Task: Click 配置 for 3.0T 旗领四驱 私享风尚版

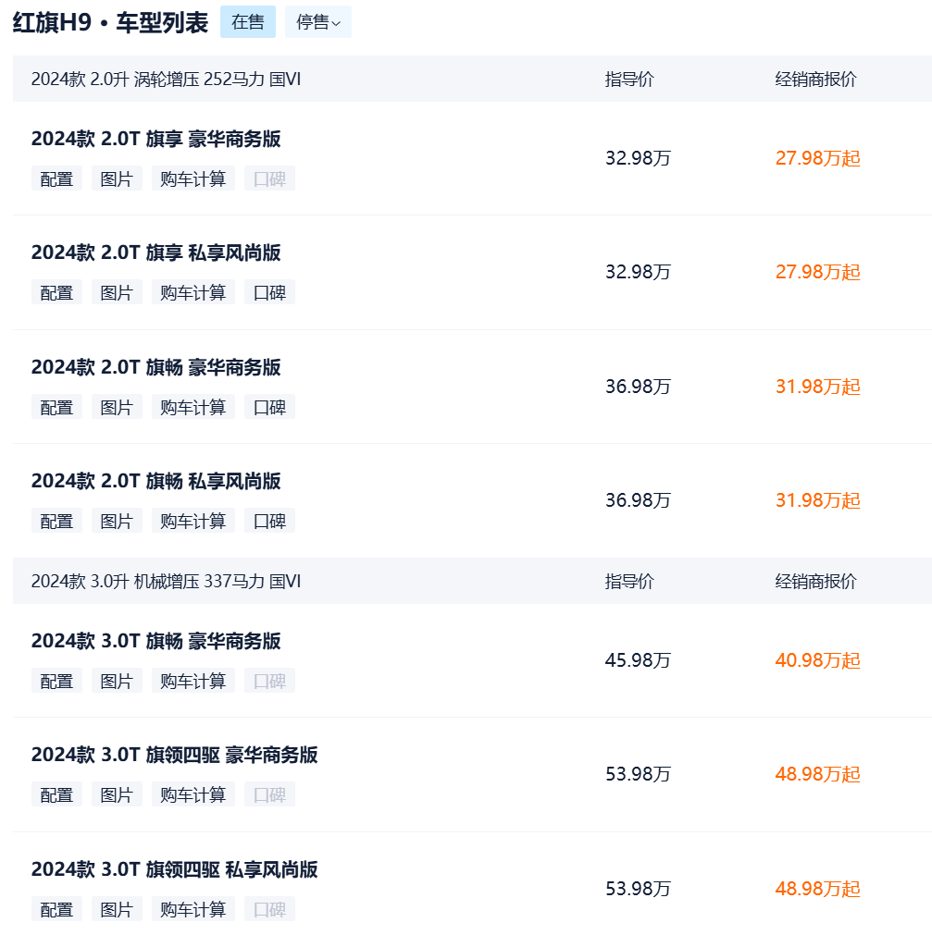Action: point(56,909)
